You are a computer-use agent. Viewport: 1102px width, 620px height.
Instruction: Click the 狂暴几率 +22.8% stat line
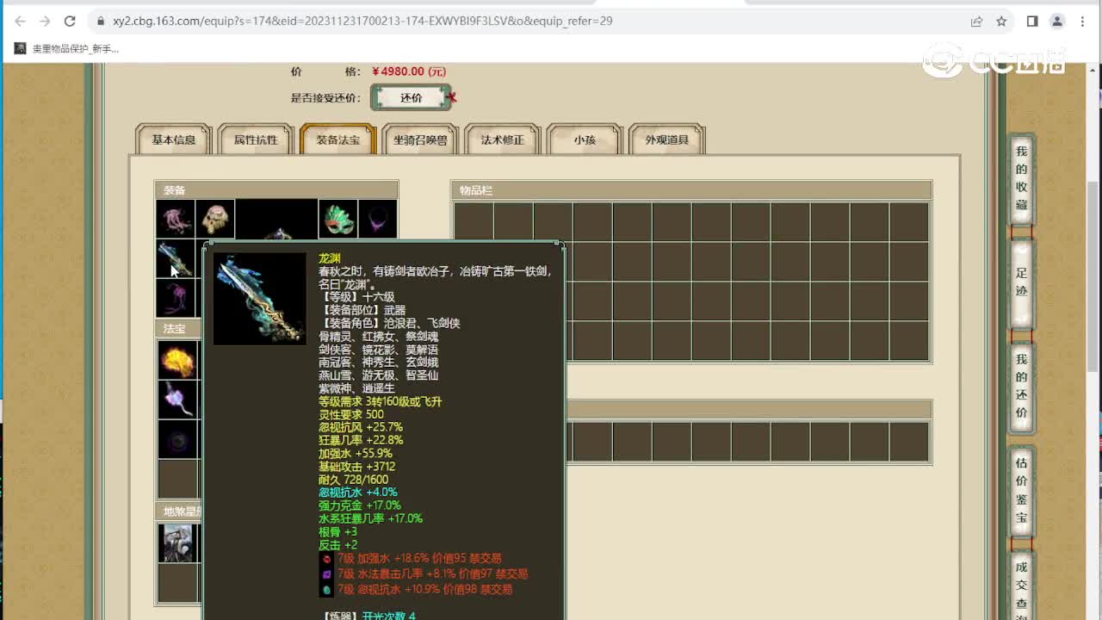[361, 440]
